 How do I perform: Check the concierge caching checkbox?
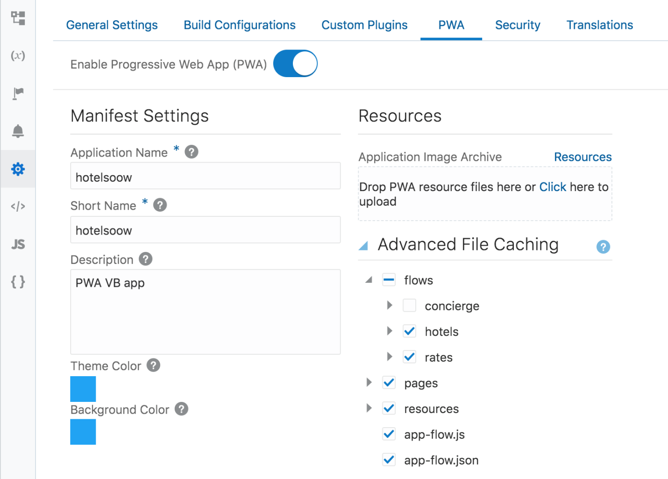(409, 305)
